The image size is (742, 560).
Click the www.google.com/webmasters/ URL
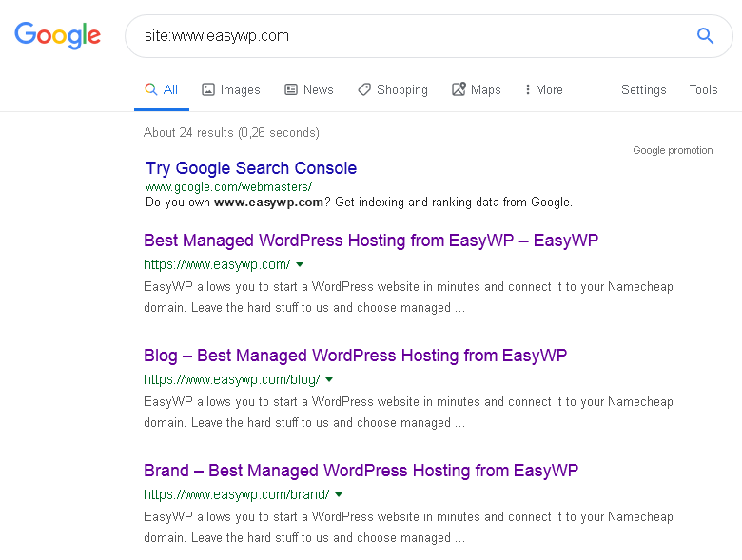[x=228, y=187]
